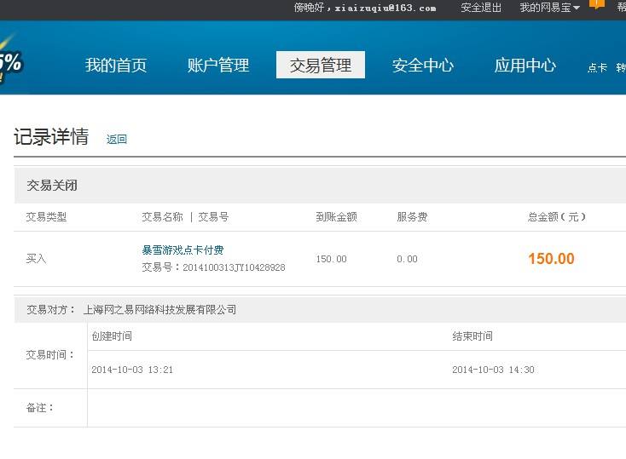Click creation time 2014-10-03 13:21

coord(132,370)
